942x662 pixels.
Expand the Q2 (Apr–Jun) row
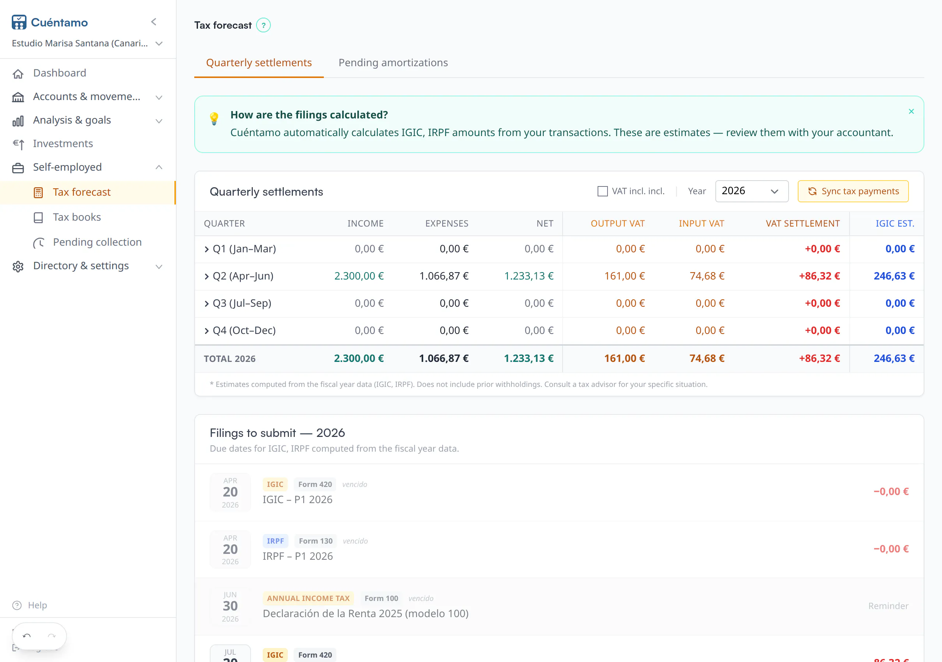pyautogui.click(x=206, y=277)
